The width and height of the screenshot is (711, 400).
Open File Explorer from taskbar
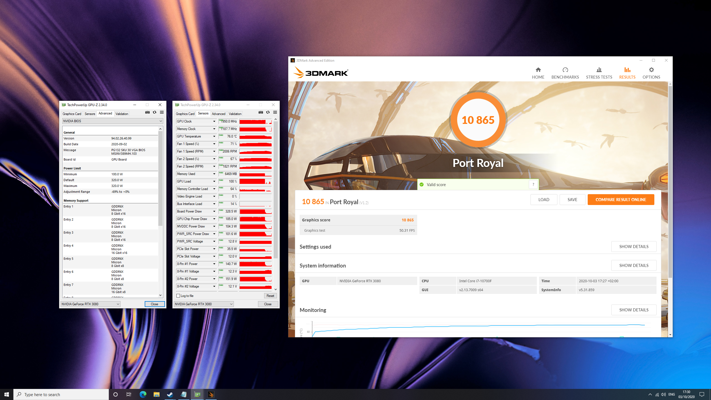(156, 394)
